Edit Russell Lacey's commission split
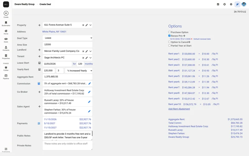249x156 pixels. click(x=89, y=102)
